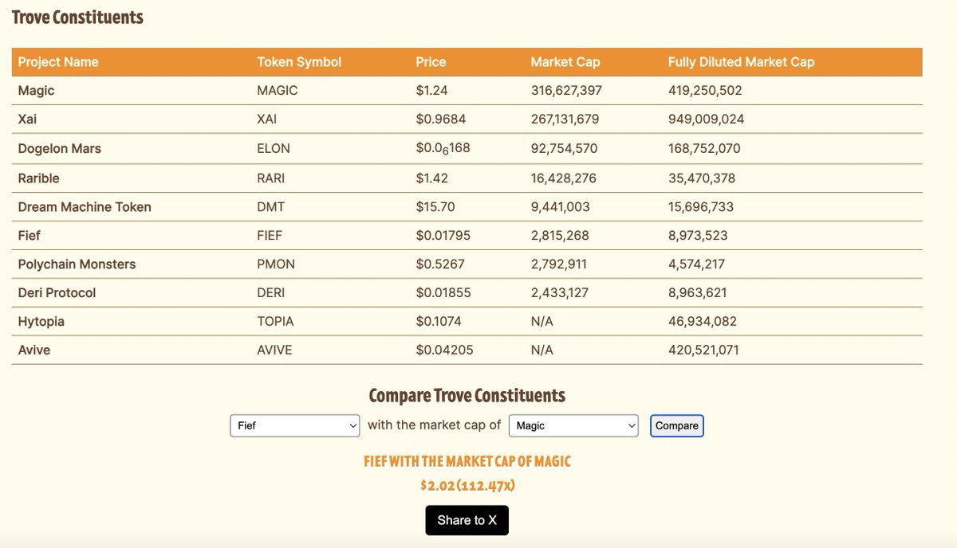The height and width of the screenshot is (548, 957).
Task: Select the Xai project name
Action: point(27,119)
